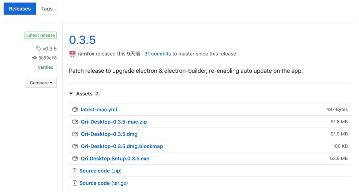Open commit 3b99cf8
The height and width of the screenshot is (192, 359).
pos(48,58)
